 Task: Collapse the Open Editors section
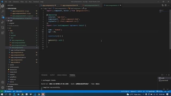12,9
